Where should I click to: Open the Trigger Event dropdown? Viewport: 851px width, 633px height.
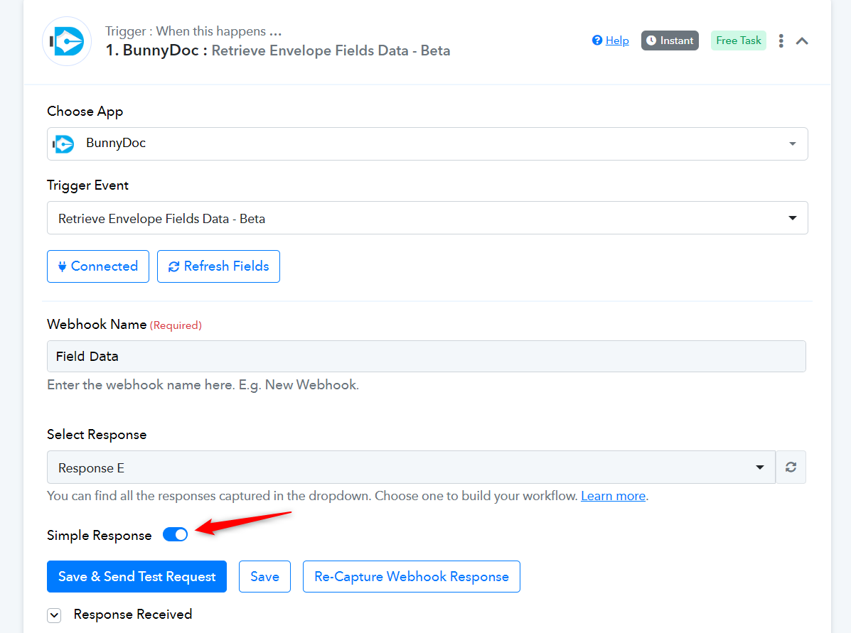pos(427,218)
